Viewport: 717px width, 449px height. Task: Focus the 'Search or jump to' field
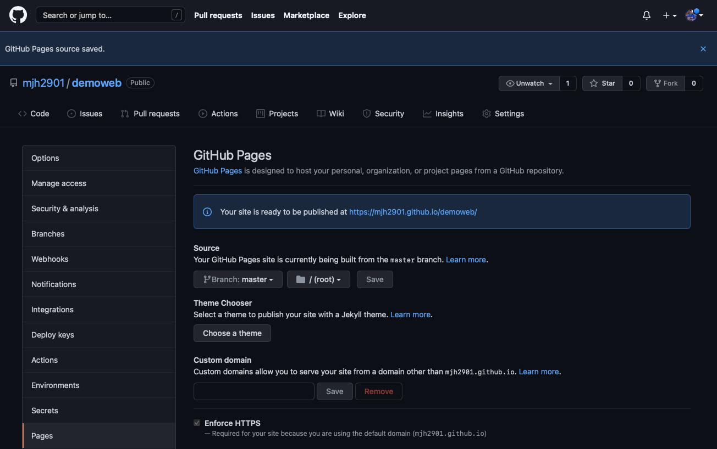click(111, 15)
